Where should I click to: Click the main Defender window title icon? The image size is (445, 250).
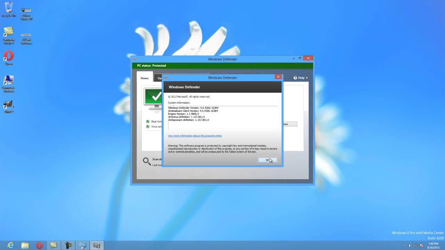pyautogui.click(x=134, y=59)
